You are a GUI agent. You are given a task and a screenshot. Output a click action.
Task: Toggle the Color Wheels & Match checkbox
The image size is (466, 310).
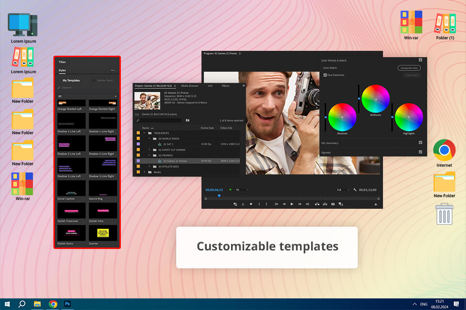coord(420,60)
